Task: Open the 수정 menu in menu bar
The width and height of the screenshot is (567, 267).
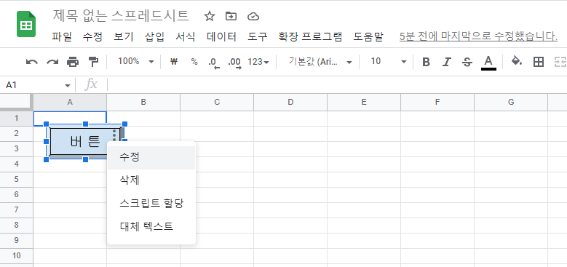Action: [x=92, y=36]
